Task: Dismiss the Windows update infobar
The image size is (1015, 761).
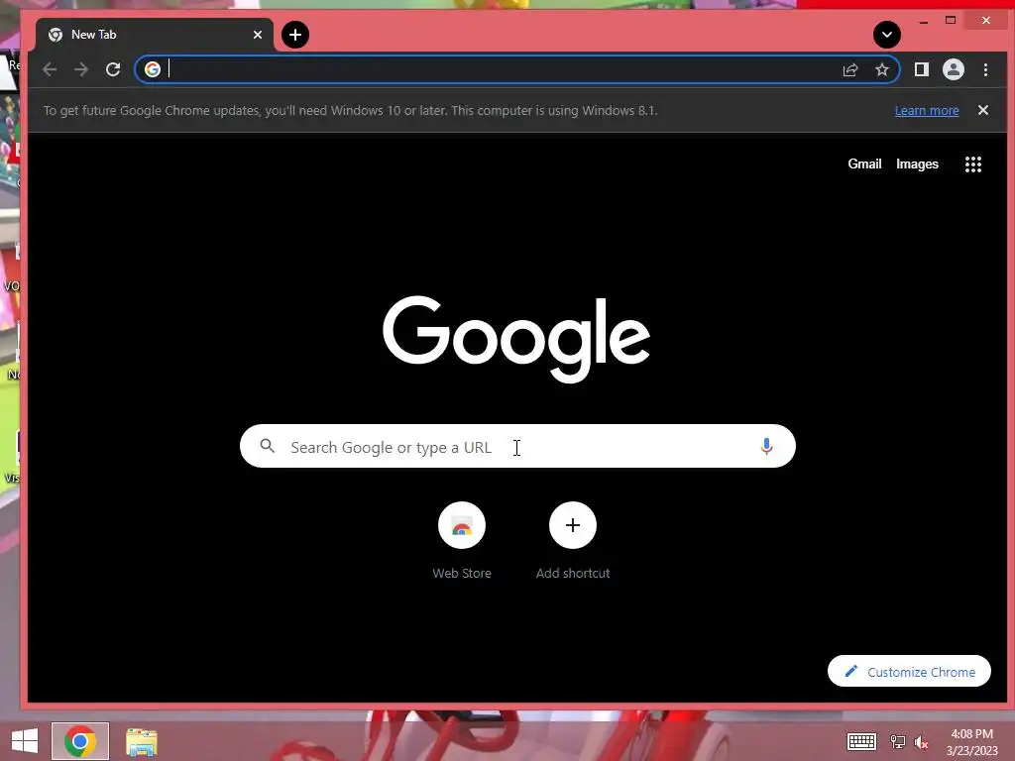Action: click(983, 110)
